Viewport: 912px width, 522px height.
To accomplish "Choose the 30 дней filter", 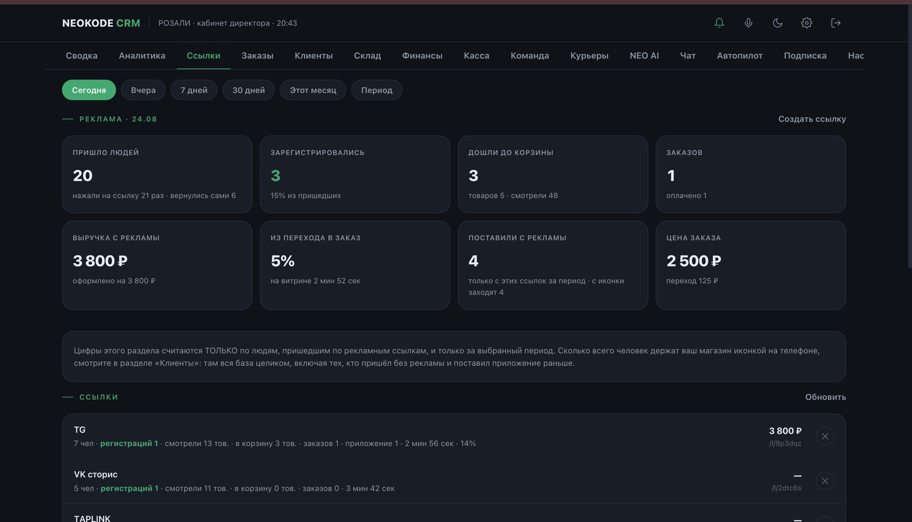I will pyautogui.click(x=249, y=90).
